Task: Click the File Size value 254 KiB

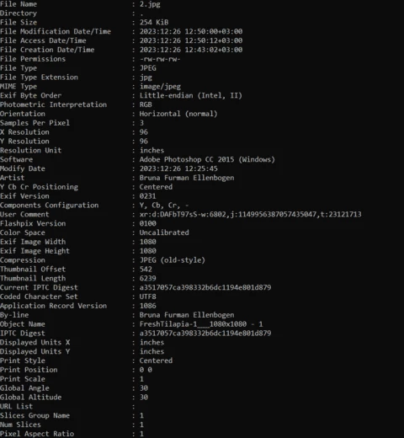Action: click(x=154, y=22)
